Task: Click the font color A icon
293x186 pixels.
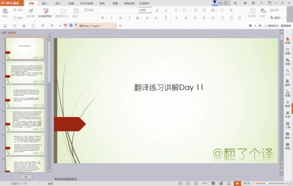Action: (138, 18)
